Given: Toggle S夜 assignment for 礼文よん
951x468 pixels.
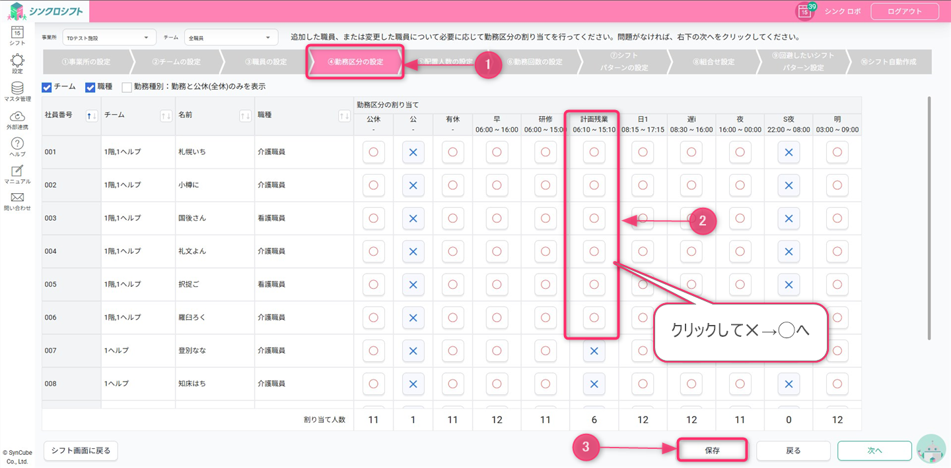Looking at the screenshot, I should pos(789,251).
